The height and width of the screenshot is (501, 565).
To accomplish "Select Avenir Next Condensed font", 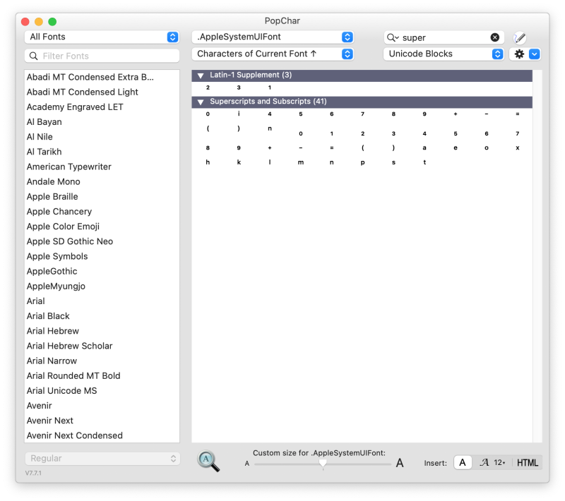I will pos(102,435).
